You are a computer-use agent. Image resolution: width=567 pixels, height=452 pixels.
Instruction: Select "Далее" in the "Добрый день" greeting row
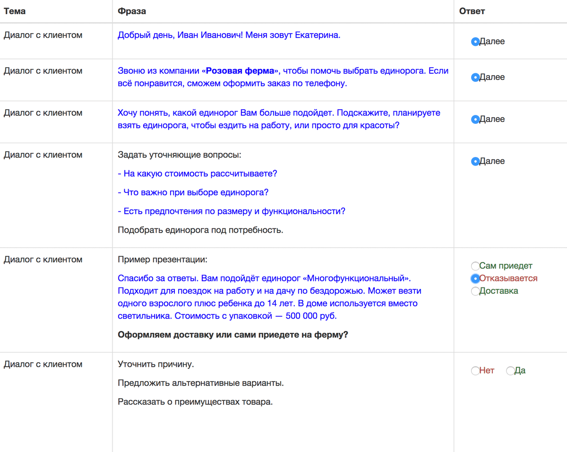click(x=475, y=42)
